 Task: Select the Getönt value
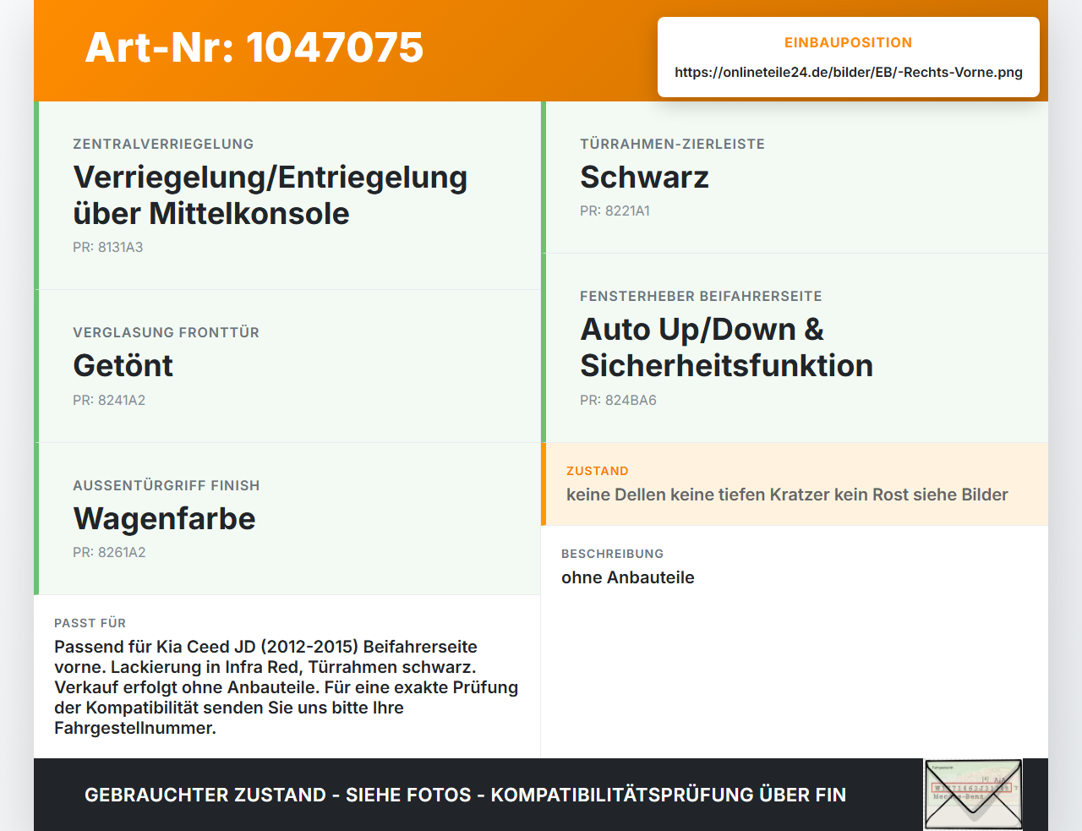pyautogui.click(x=123, y=366)
